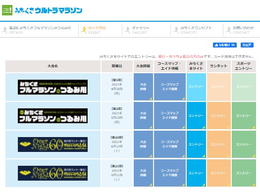Screen dimensions: 260x192
Task: Click the green Michikusa logo icon
Action: tap(7, 10)
